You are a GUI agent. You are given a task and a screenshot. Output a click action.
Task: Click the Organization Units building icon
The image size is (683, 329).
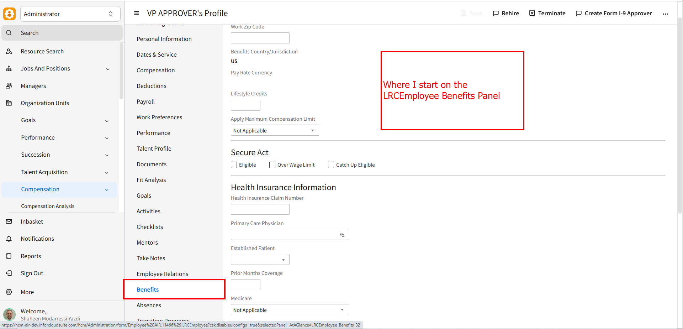tap(9, 103)
